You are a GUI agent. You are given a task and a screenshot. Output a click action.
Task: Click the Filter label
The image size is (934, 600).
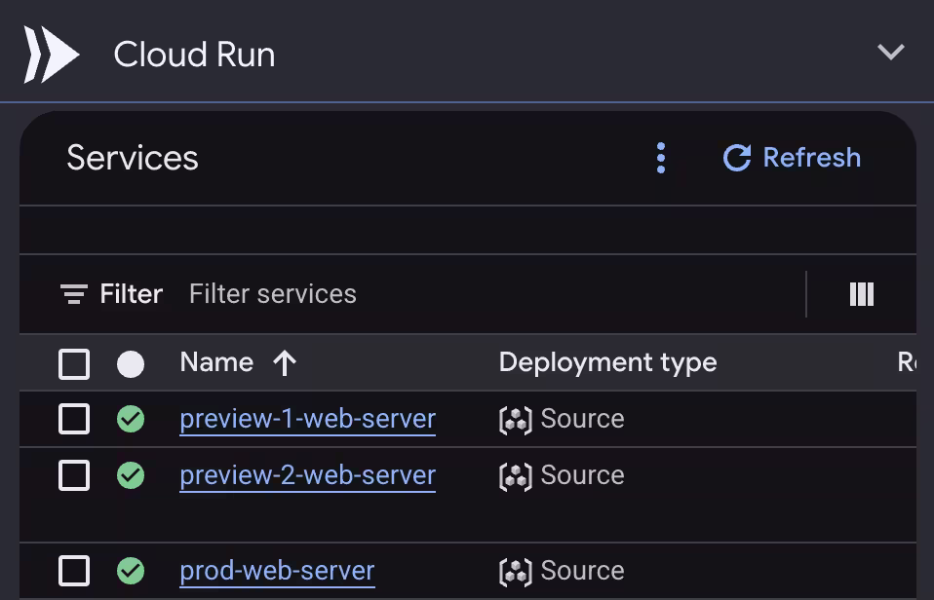131,294
